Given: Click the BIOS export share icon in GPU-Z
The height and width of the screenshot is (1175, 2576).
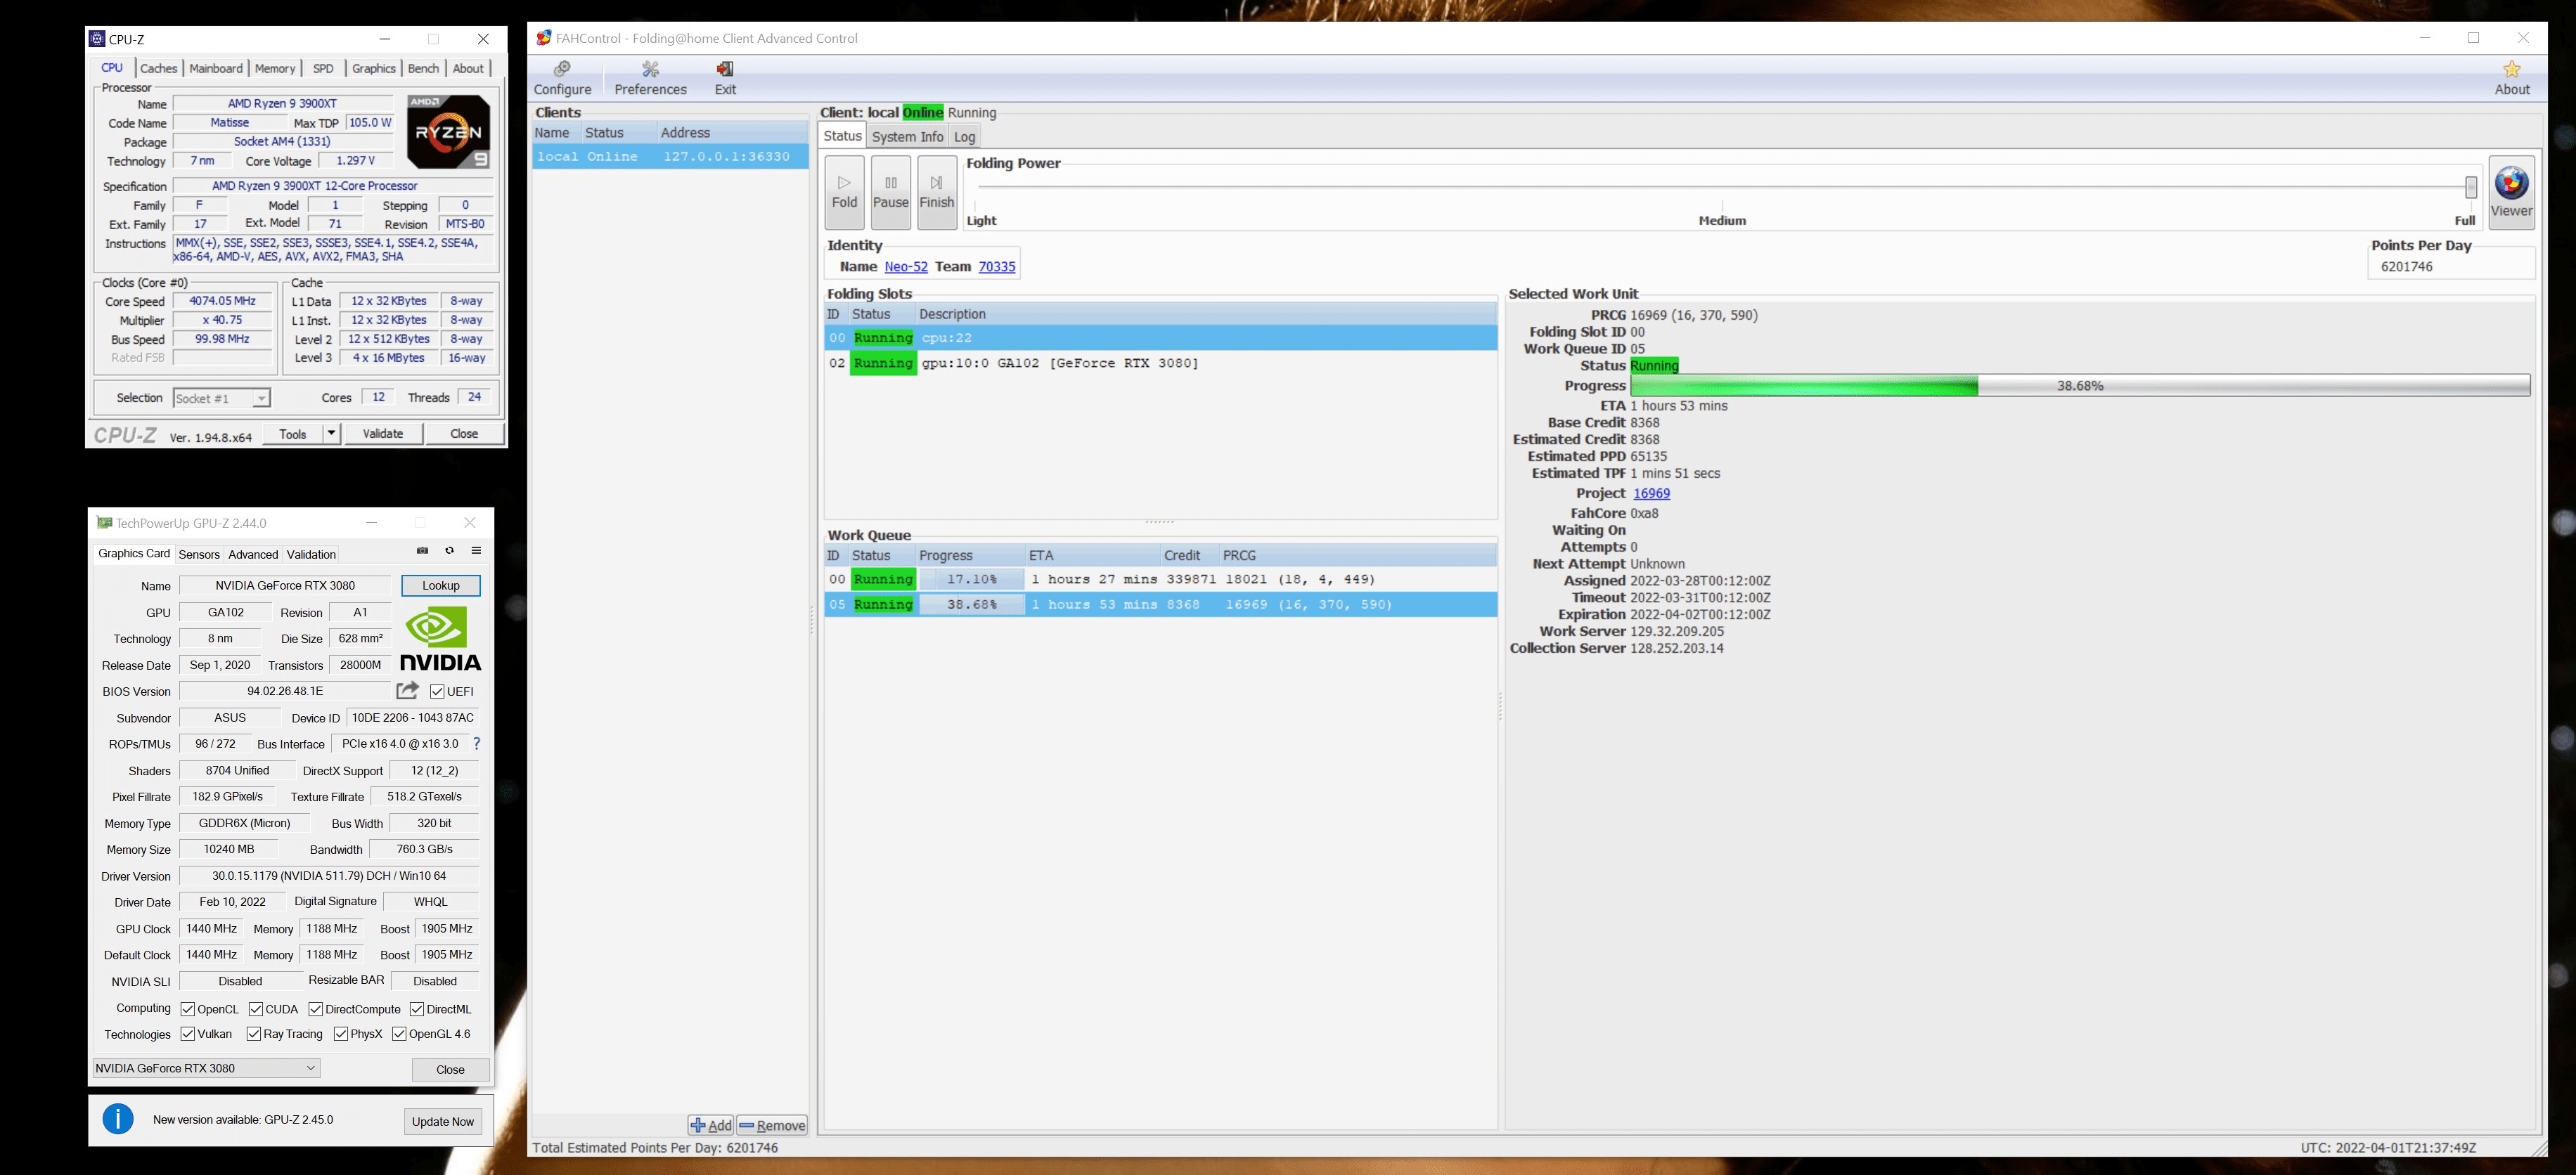Looking at the screenshot, I should click(x=407, y=690).
